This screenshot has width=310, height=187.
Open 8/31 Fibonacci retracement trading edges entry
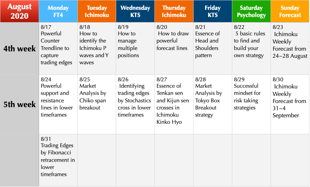(x=58, y=160)
